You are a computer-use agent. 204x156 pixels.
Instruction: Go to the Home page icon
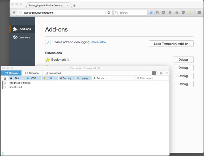click(x=177, y=12)
